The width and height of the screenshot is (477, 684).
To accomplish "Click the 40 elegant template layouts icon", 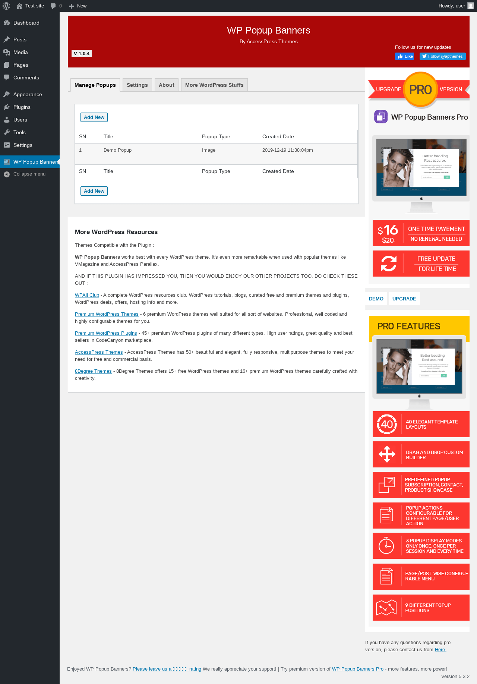I will 387,424.
